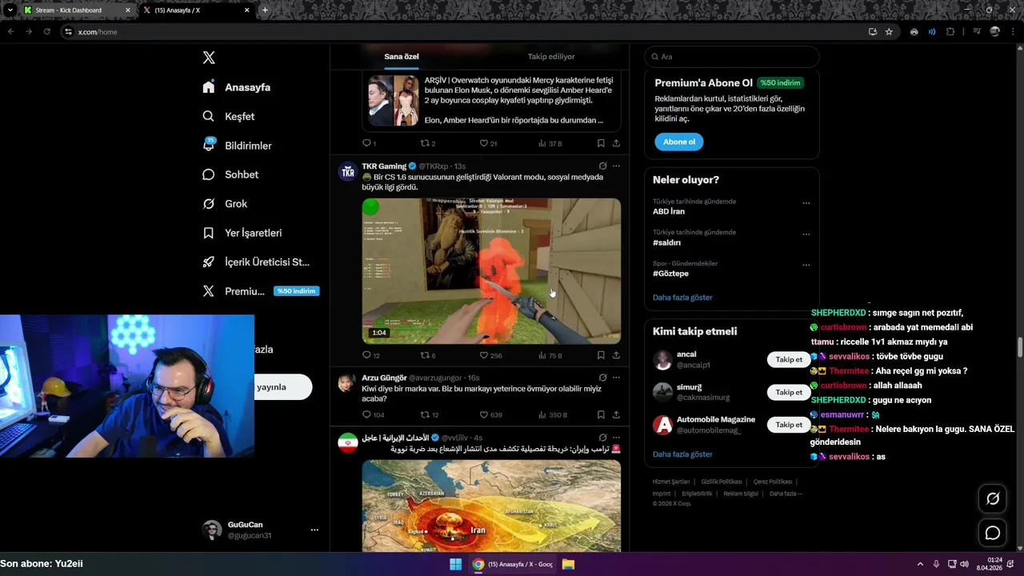Open a new browser tab
Image resolution: width=1024 pixels, height=576 pixels.
tap(265, 10)
